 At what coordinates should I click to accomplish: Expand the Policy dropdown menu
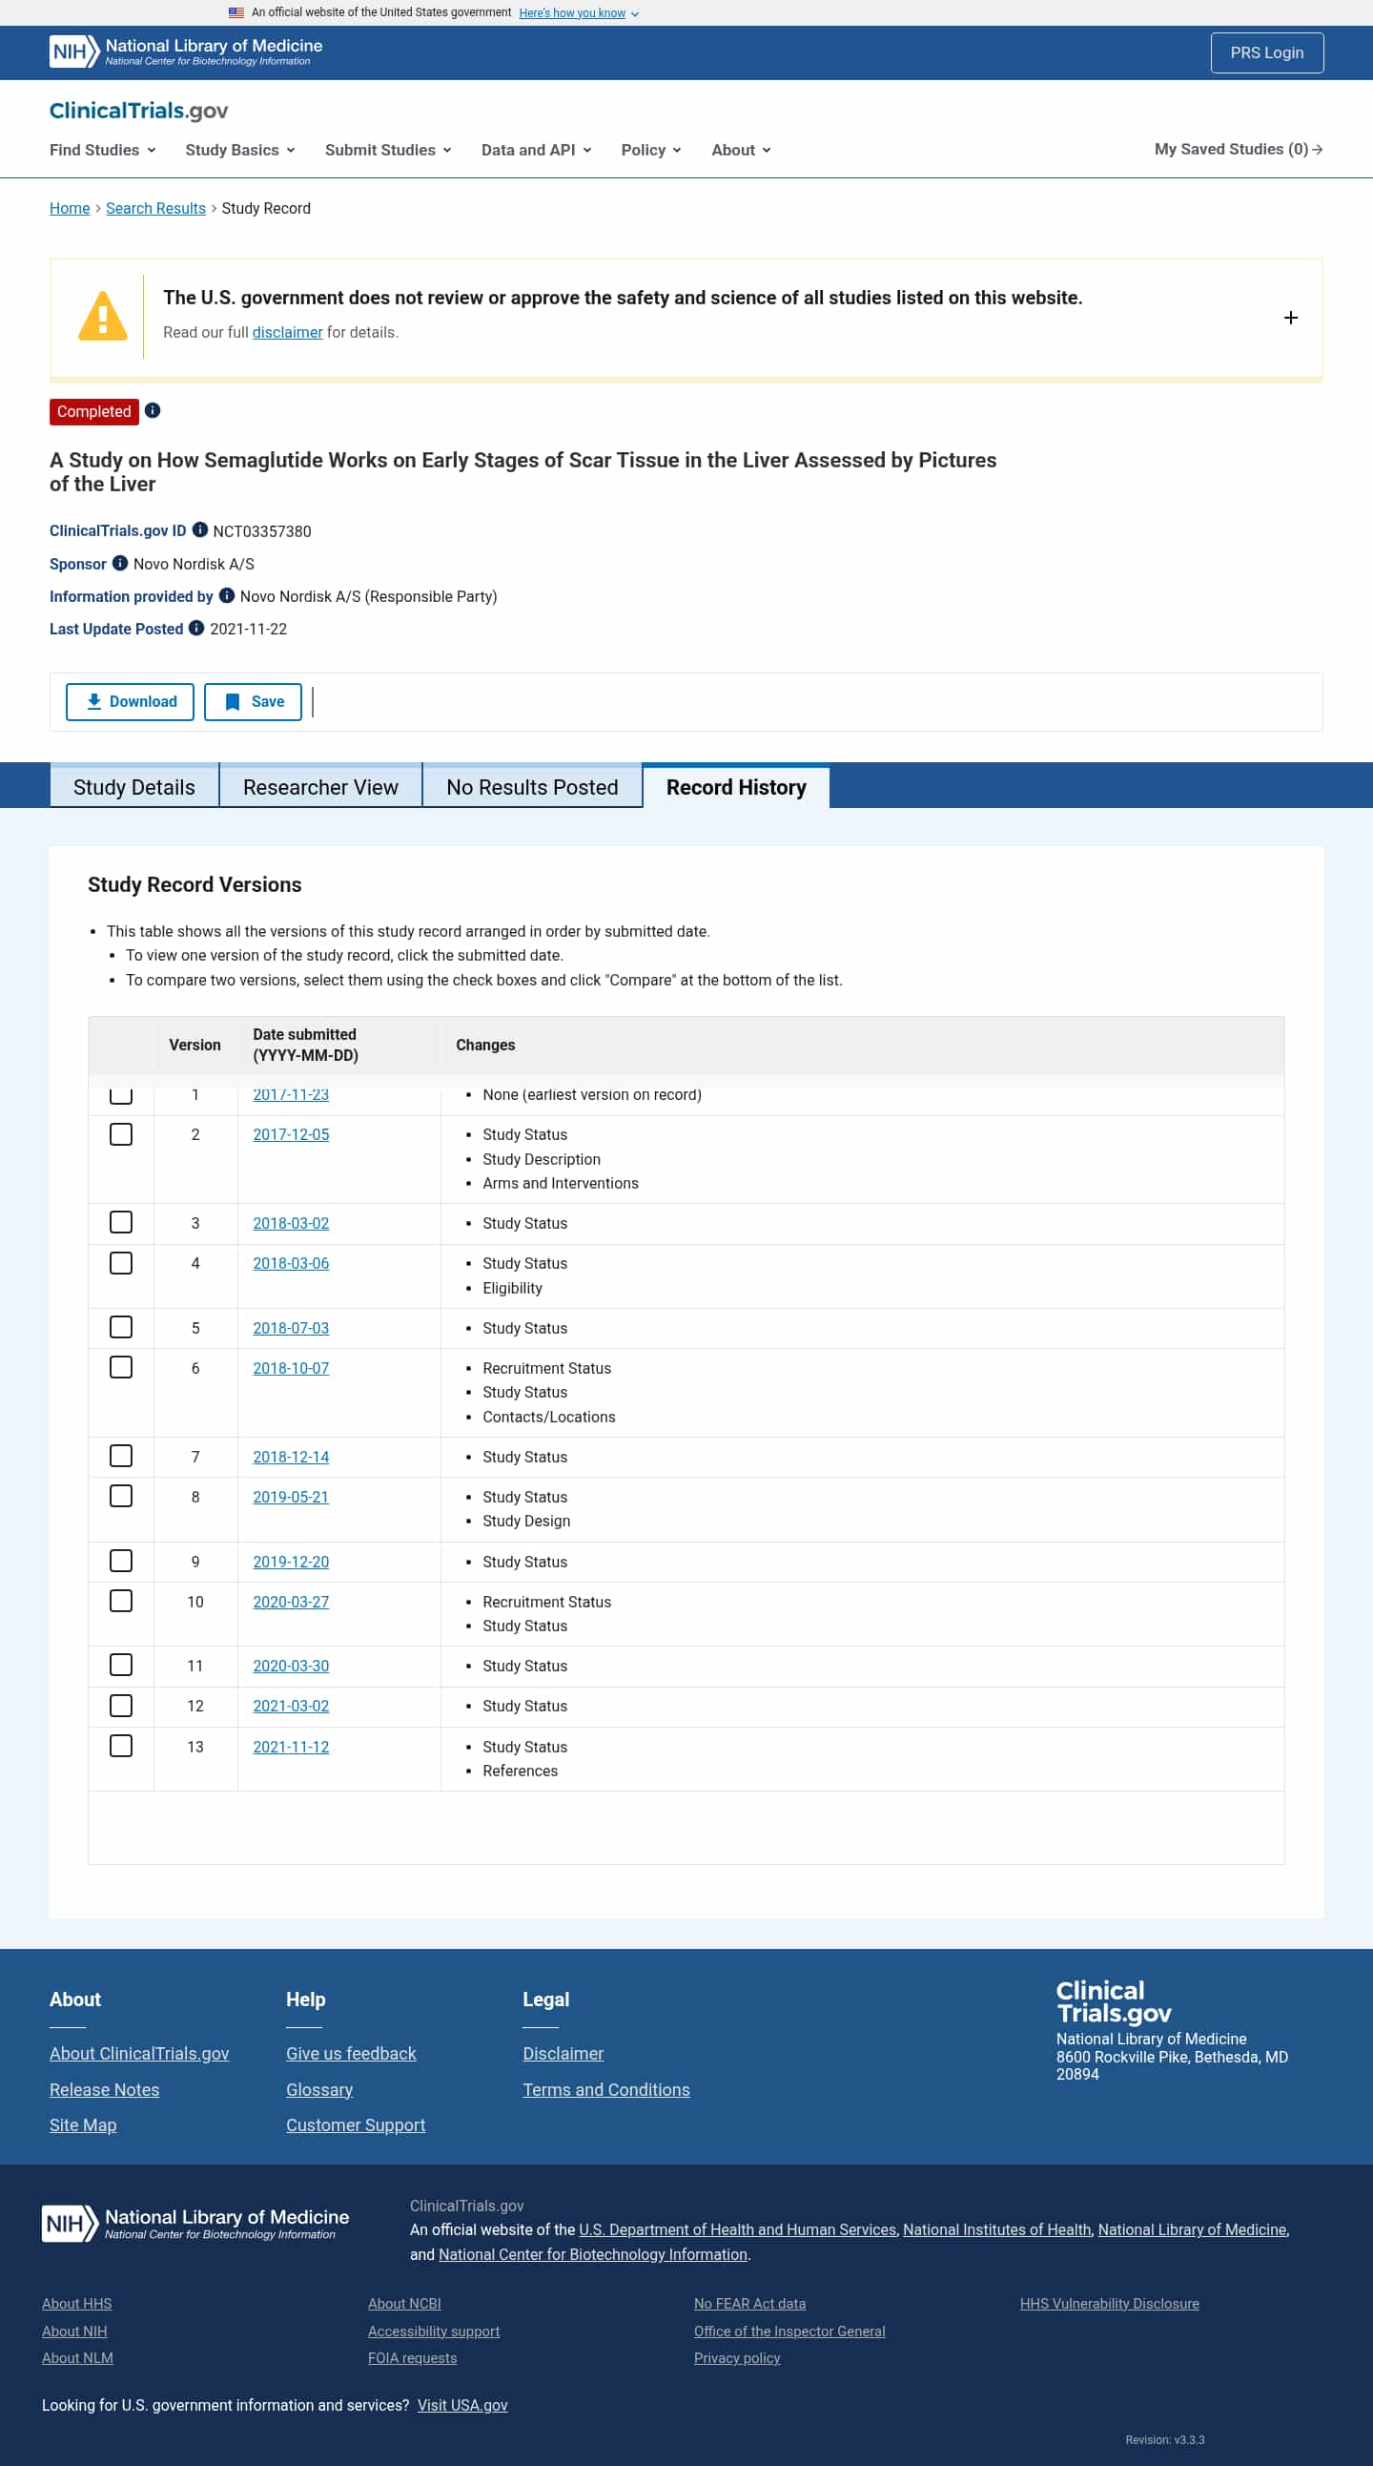tap(650, 150)
